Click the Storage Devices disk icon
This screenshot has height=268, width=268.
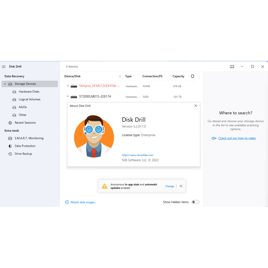pyautogui.click(x=10, y=84)
